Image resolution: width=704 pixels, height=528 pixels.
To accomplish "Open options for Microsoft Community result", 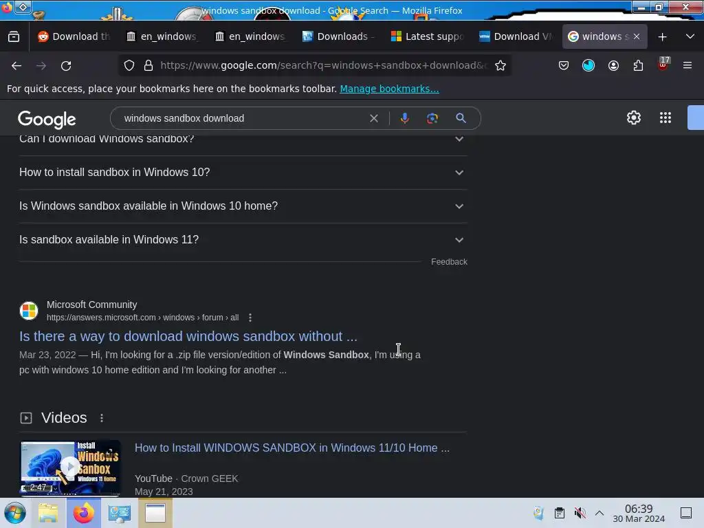I will coord(250,318).
